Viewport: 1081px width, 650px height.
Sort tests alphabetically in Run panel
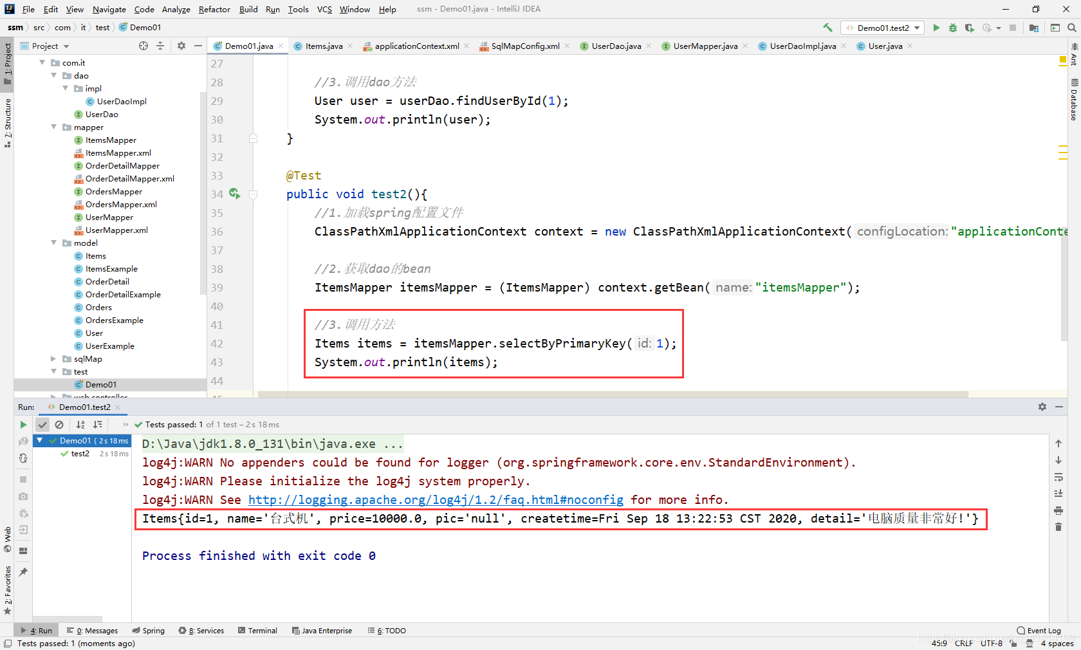coord(80,425)
